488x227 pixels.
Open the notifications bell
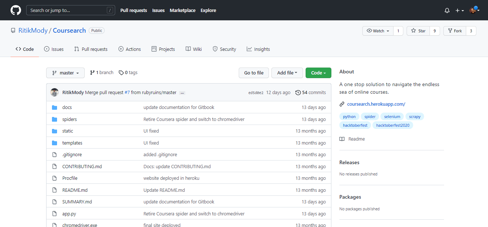[x=447, y=11]
